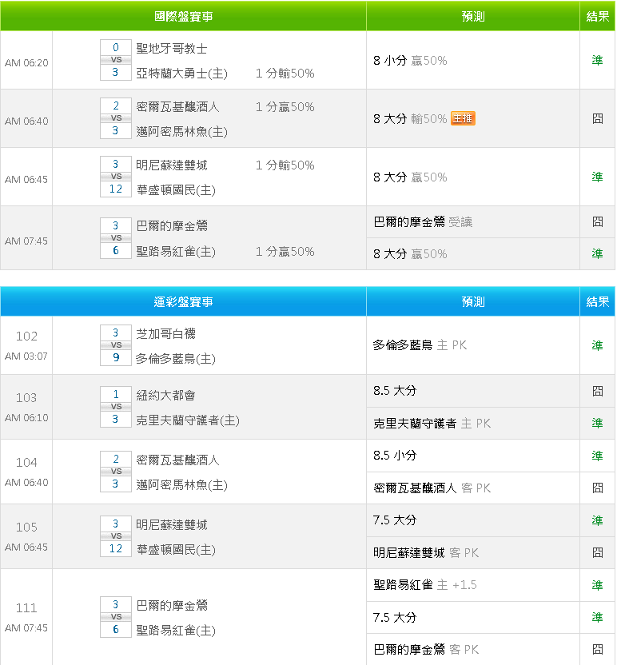Select team 聖地牙哥教士
The height and width of the screenshot is (665, 617).
tap(172, 48)
